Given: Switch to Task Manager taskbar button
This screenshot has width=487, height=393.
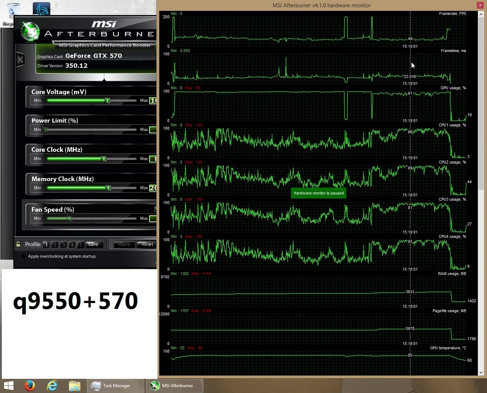Looking at the screenshot, I should [x=116, y=386].
